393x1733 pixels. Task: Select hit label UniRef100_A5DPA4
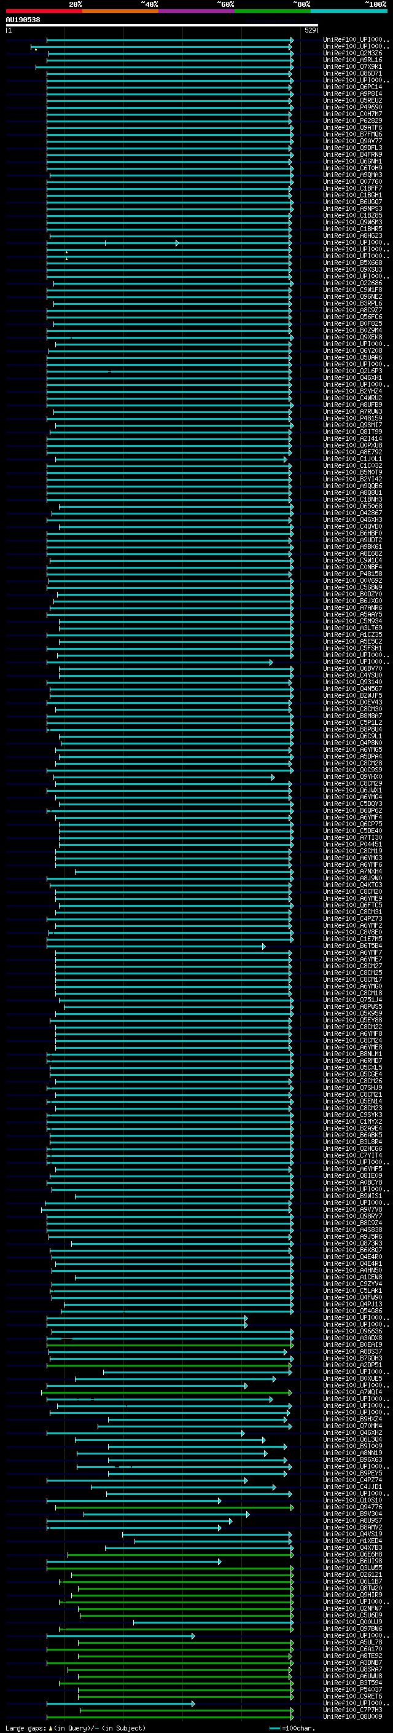(352, 756)
